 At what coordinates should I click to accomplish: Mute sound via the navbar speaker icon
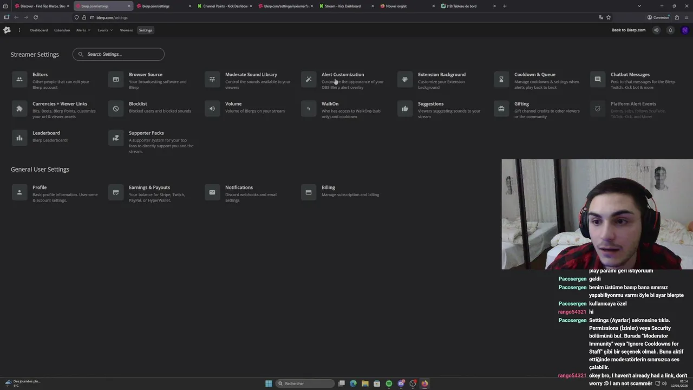(656, 30)
